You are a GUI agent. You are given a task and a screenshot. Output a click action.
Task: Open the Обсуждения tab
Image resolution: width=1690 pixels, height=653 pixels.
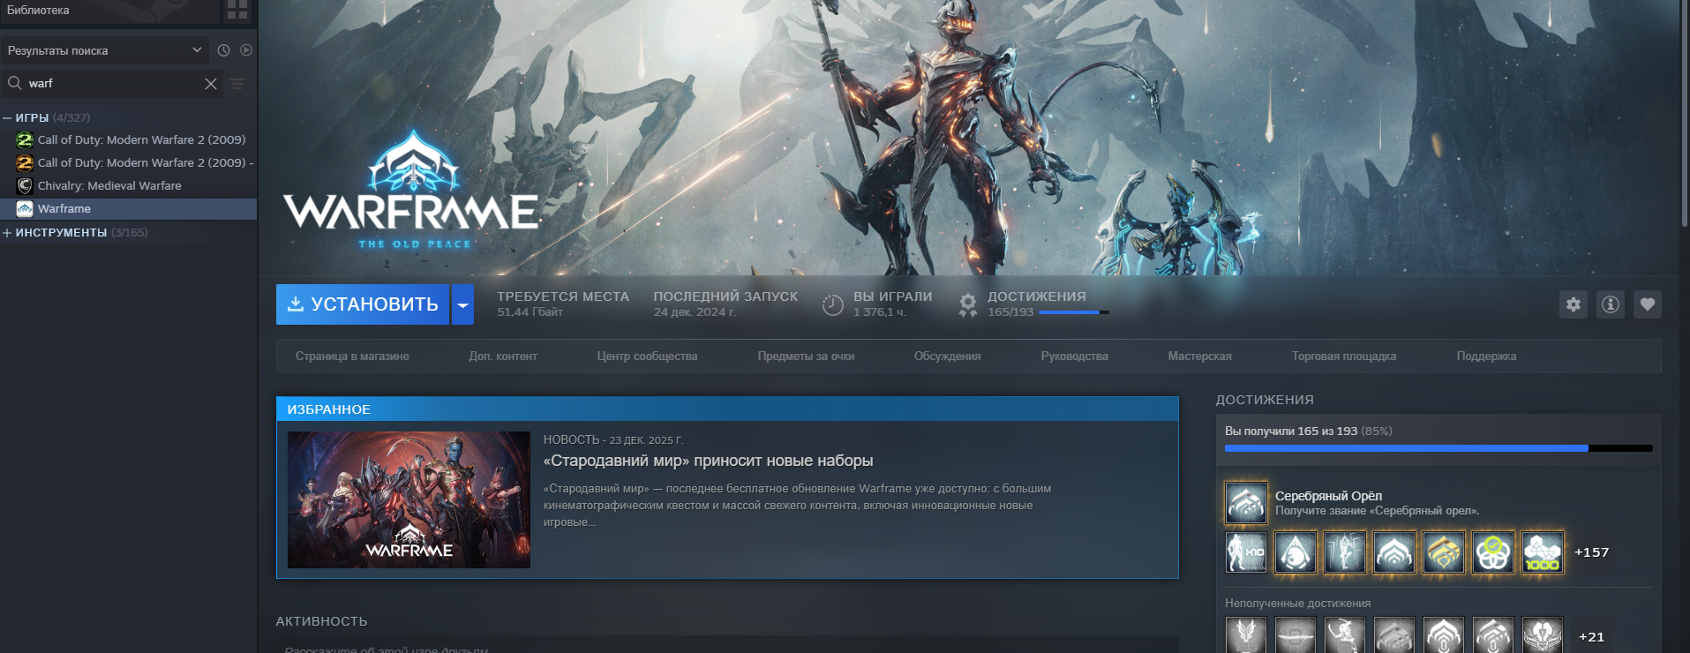[x=947, y=357]
